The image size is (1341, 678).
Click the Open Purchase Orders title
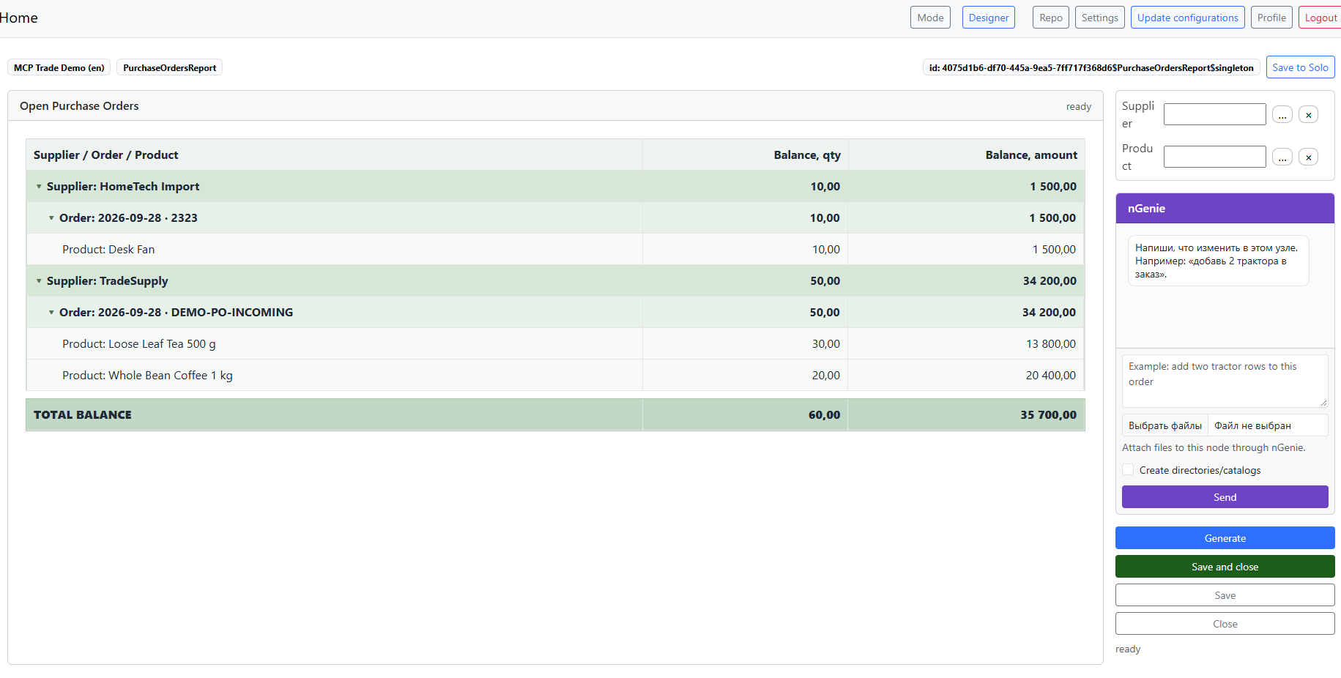tap(79, 106)
